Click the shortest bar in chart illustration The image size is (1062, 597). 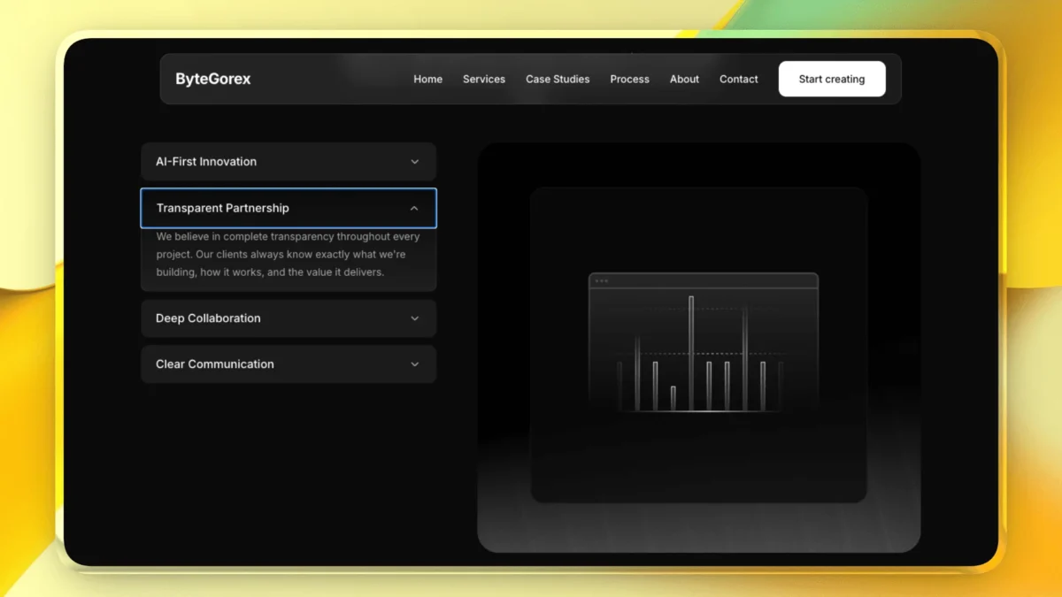[x=673, y=398]
